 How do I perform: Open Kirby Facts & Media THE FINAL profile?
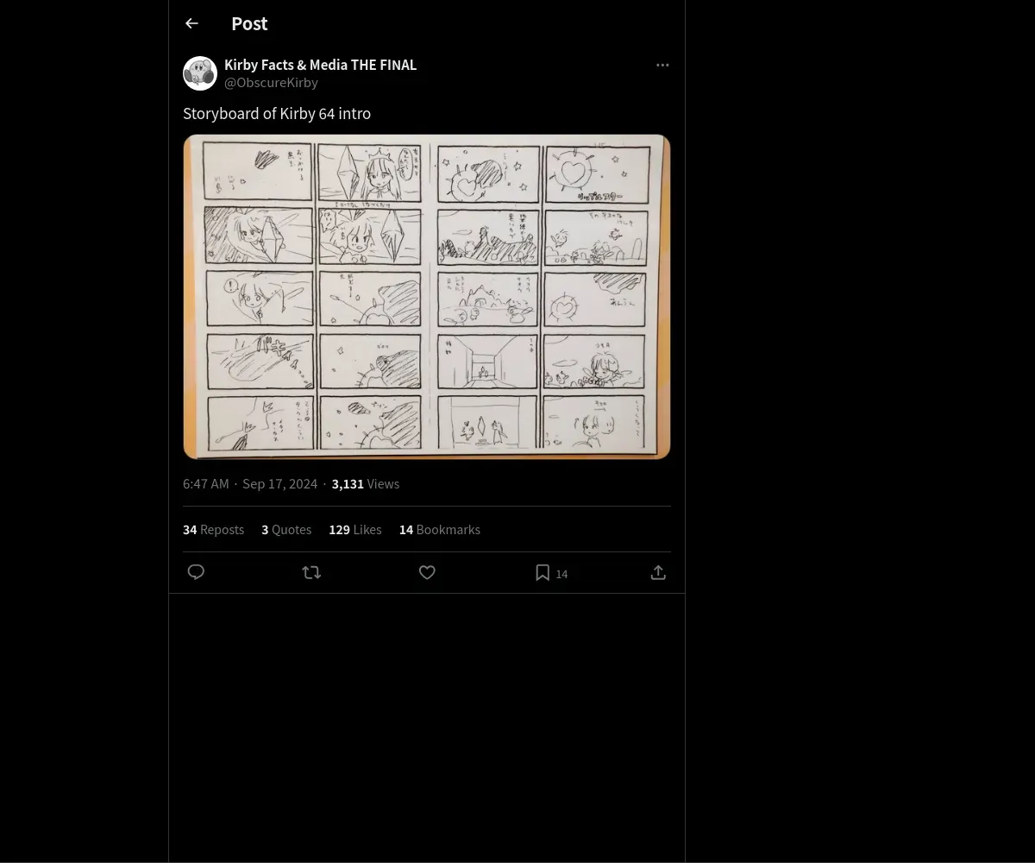pos(320,65)
